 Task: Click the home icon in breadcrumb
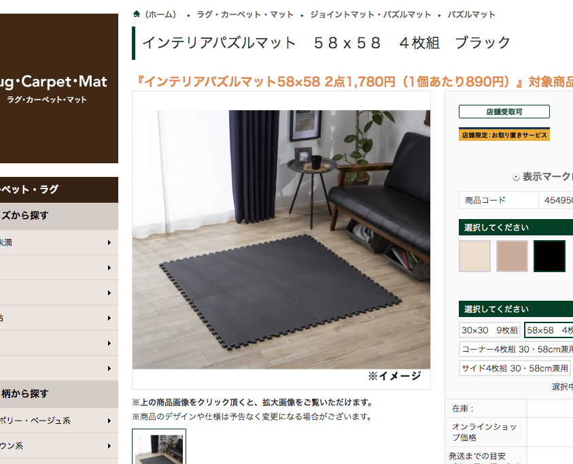(137, 14)
